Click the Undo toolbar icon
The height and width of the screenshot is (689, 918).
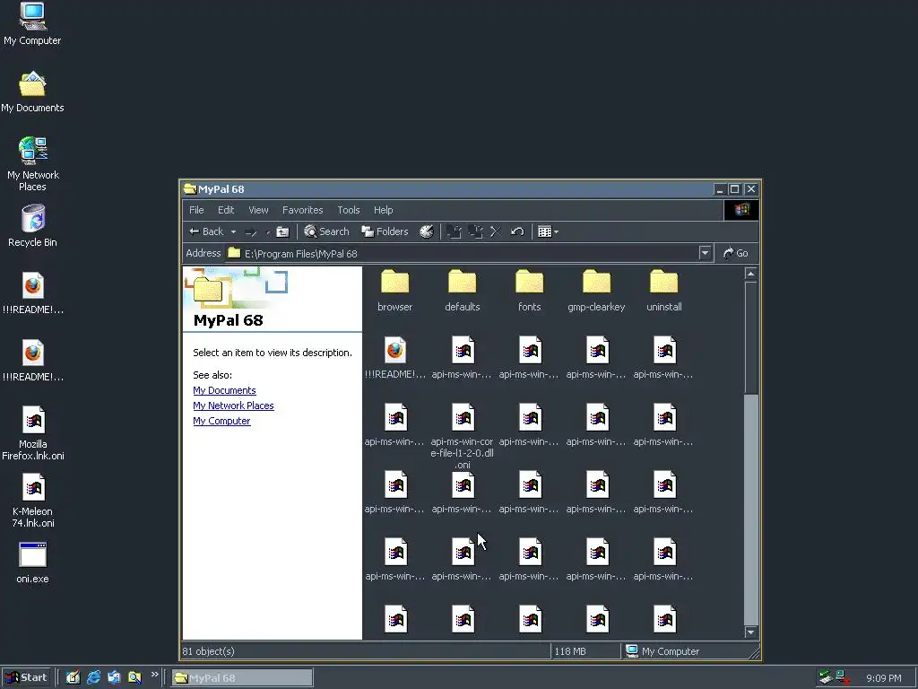(517, 231)
